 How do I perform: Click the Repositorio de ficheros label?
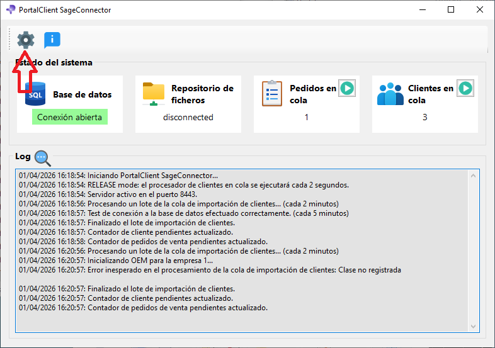click(x=202, y=94)
